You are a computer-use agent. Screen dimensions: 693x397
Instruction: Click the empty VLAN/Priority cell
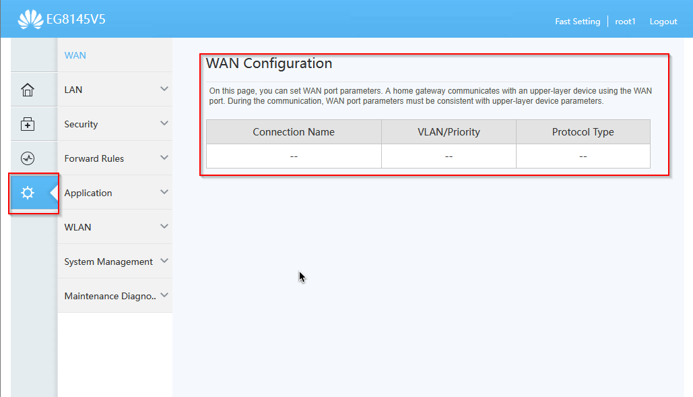pyautogui.click(x=449, y=156)
